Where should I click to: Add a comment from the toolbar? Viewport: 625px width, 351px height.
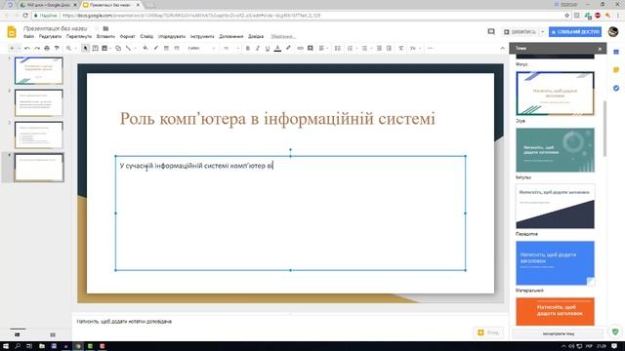point(311,48)
